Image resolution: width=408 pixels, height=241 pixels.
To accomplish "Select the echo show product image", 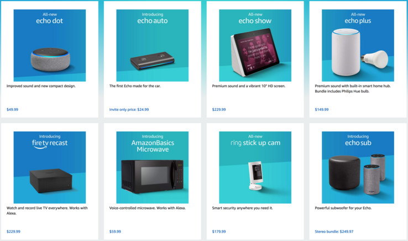I will tap(255, 45).
